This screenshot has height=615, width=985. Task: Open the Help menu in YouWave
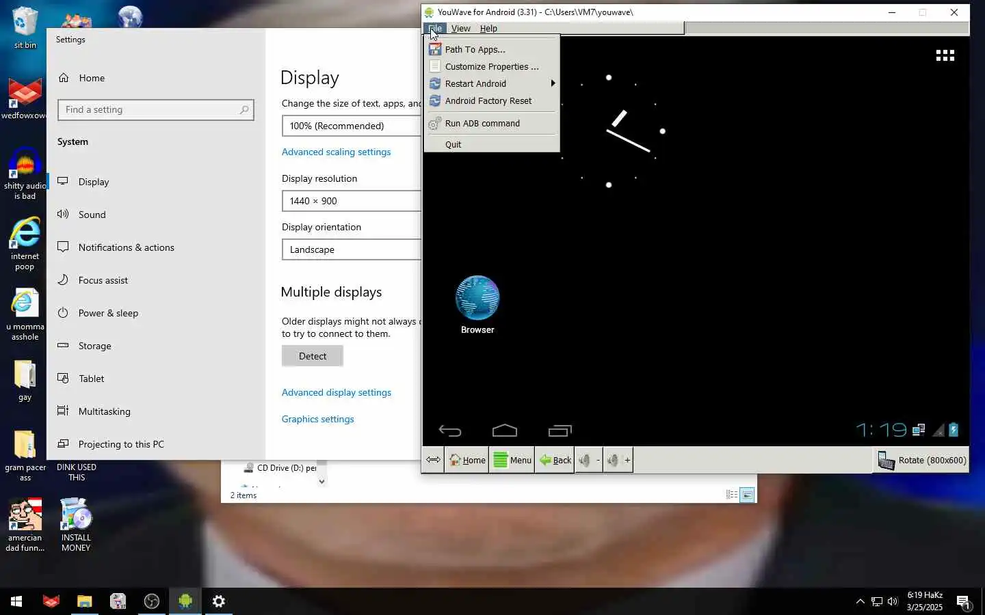pos(488,28)
